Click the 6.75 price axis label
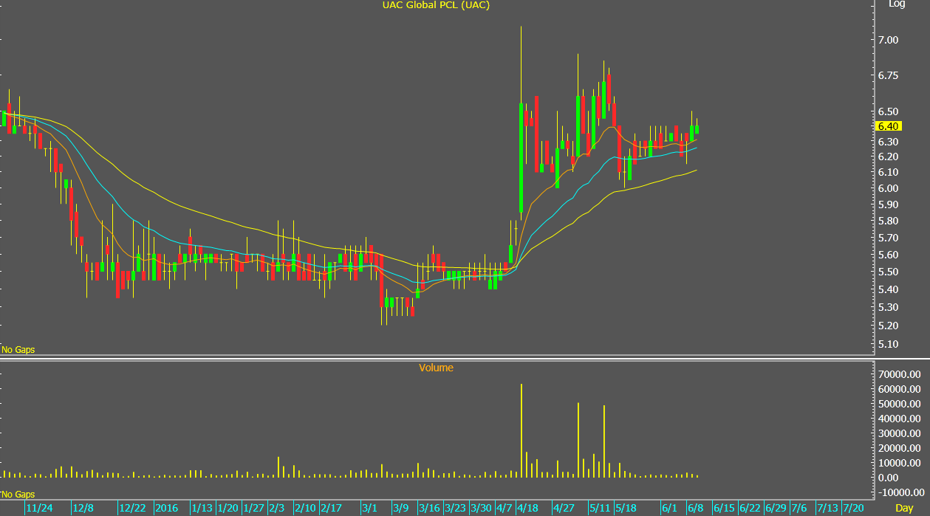Image resolution: width=930 pixels, height=516 pixels. click(x=888, y=76)
